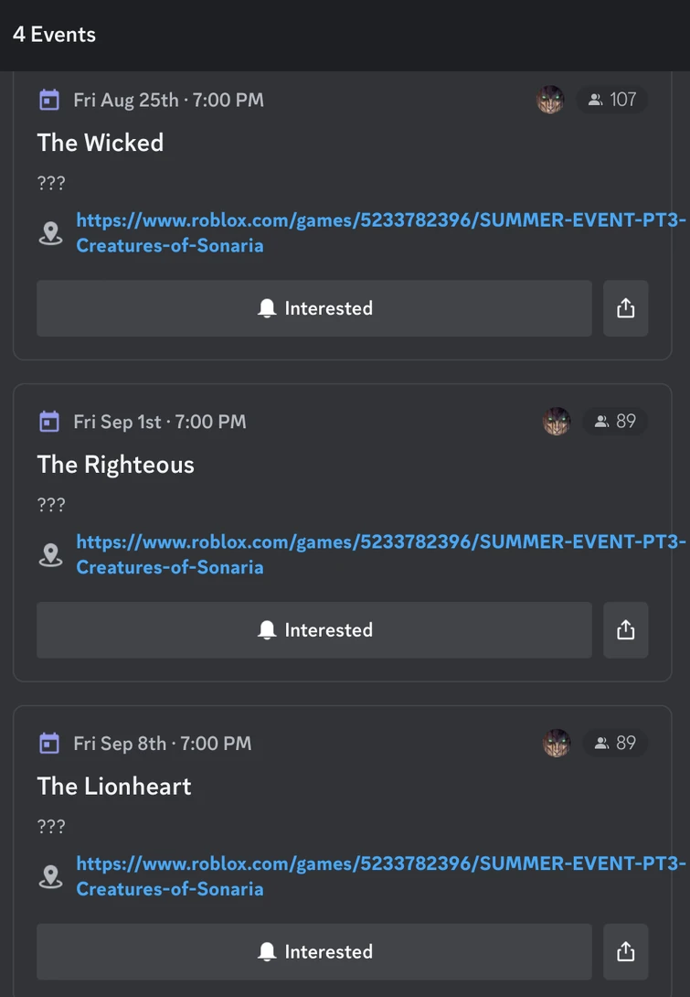This screenshot has width=690, height=997.
Task: Click the creator avatar on The Wicked event
Action: (550, 99)
